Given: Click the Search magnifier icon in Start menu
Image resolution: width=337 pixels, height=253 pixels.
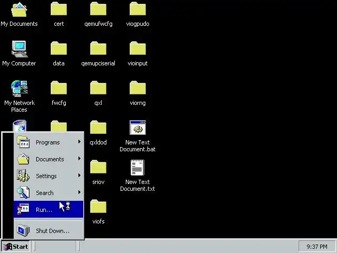Looking at the screenshot, I should (23, 192).
